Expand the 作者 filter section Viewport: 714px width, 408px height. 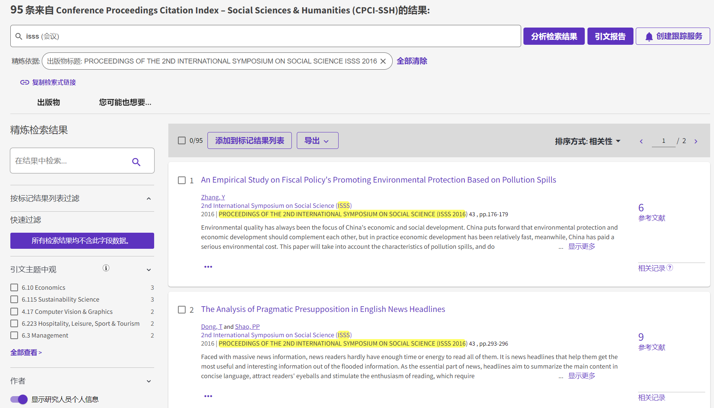pyautogui.click(x=149, y=381)
